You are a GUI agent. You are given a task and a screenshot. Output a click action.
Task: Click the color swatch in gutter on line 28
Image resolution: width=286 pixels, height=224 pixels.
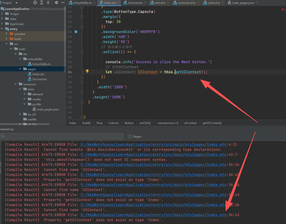tap(76, 32)
